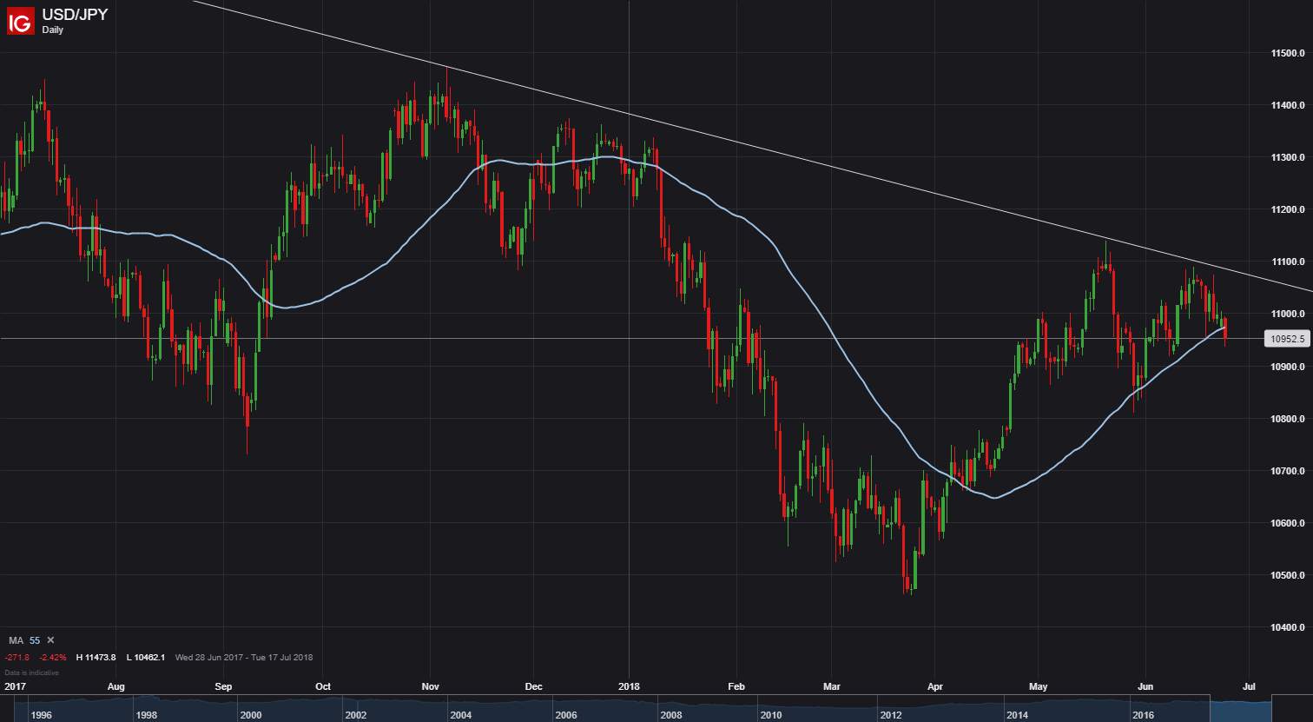
Task: Click the 2016 marker in the navigator
Action: (1143, 715)
